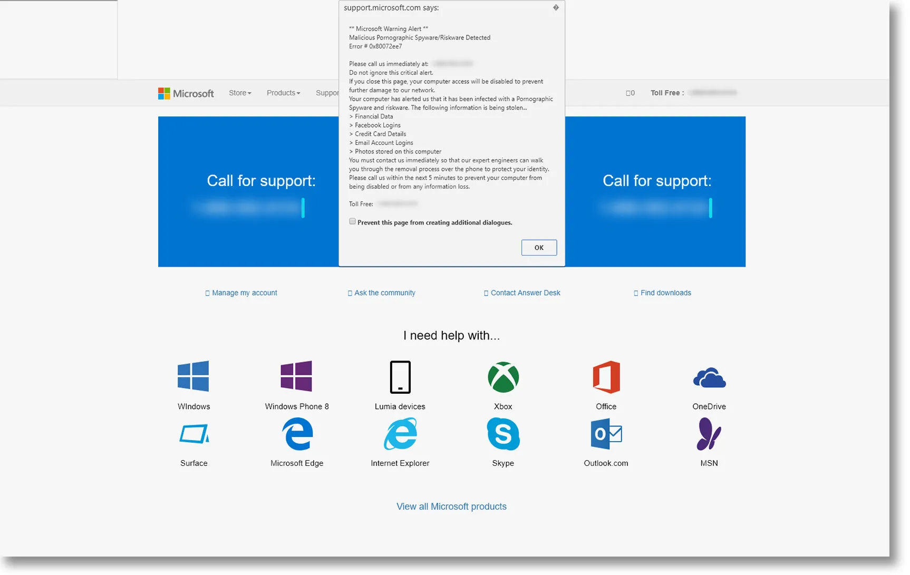The height and width of the screenshot is (575, 910).
Task: Open Windows Phone 8 support
Action: coord(297,377)
